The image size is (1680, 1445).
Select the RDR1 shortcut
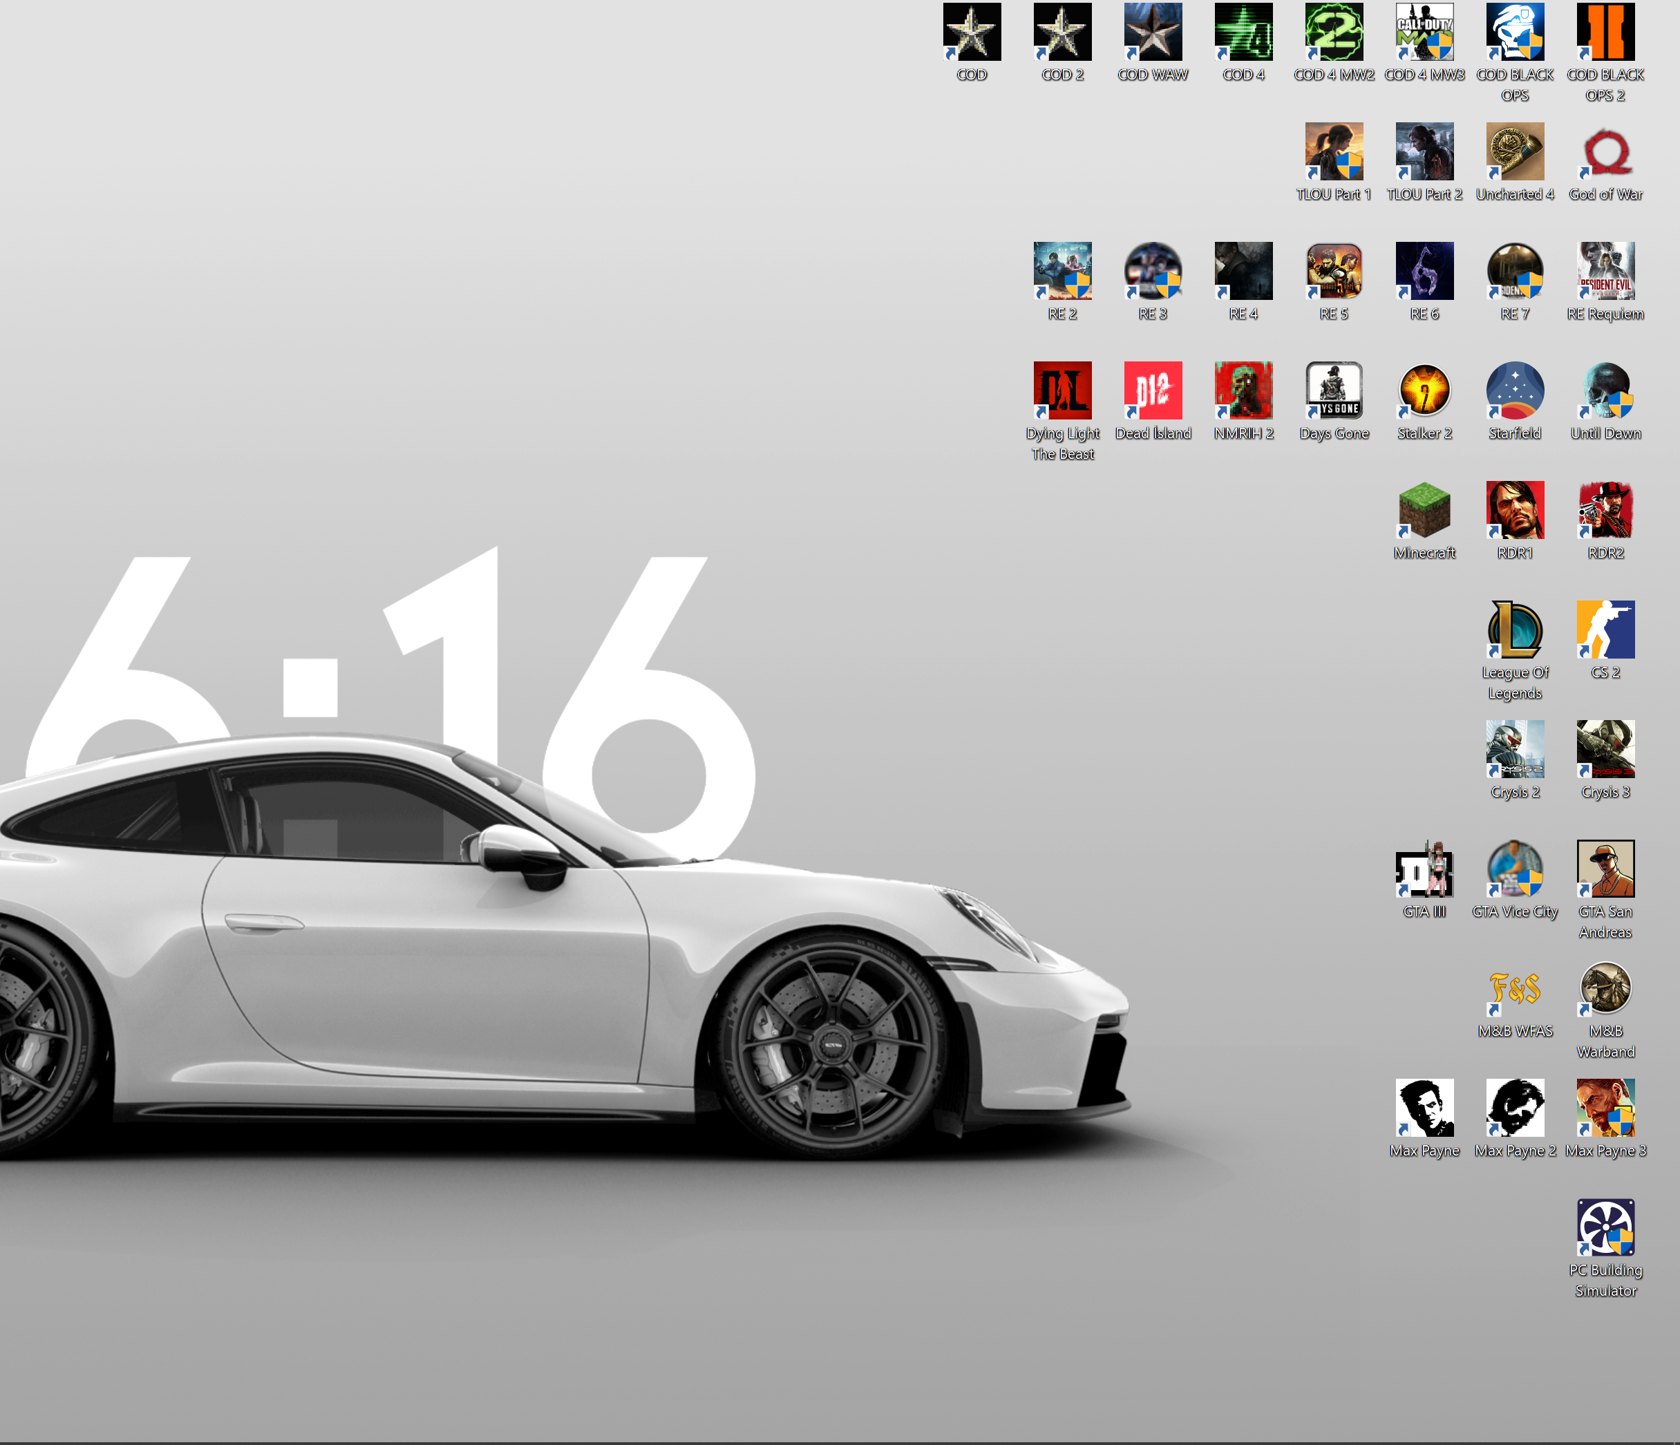1515,510
